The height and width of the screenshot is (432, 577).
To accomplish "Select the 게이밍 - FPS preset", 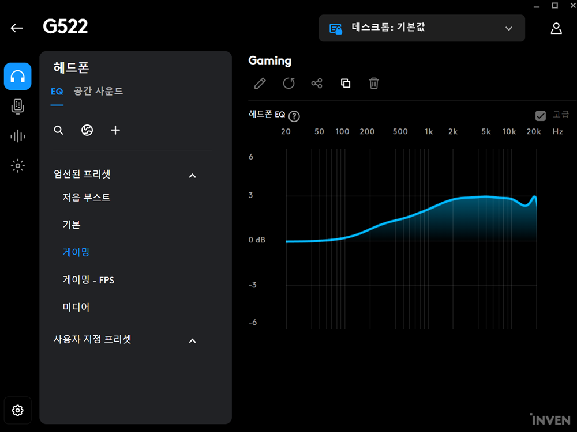I will 88,279.
